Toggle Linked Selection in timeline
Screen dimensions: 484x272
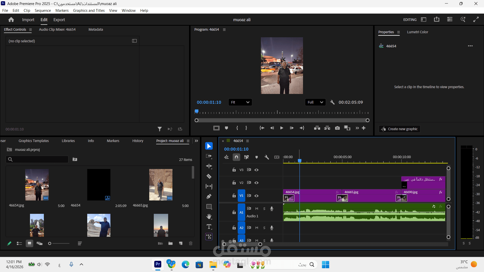247,157
